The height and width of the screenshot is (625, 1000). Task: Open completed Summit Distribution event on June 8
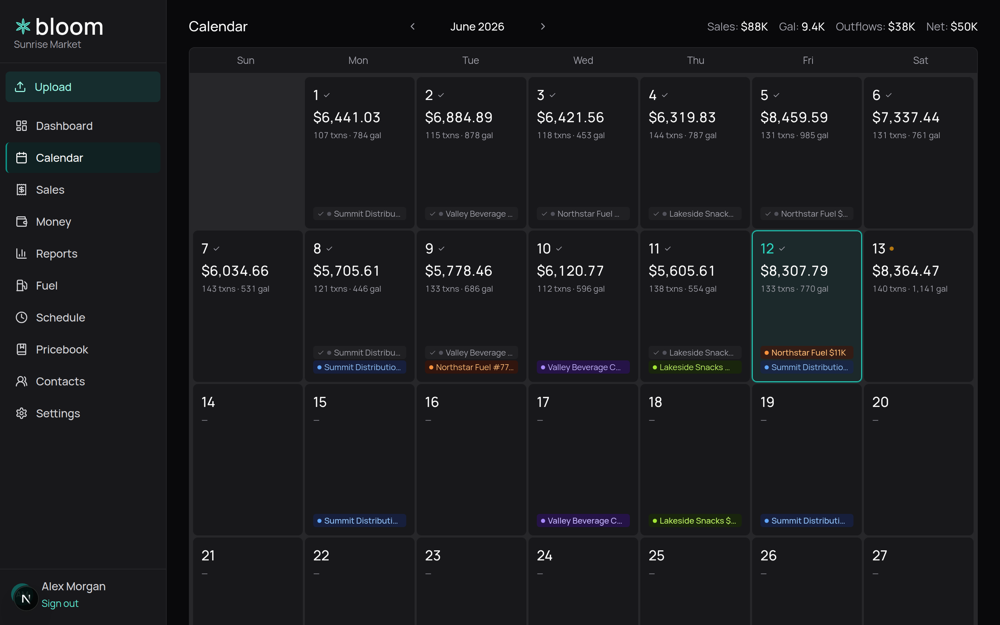pyautogui.click(x=359, y=352)
